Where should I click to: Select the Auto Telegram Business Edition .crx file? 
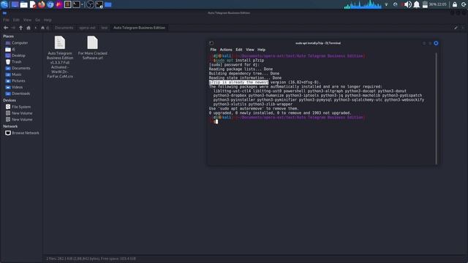pos(60,57)
